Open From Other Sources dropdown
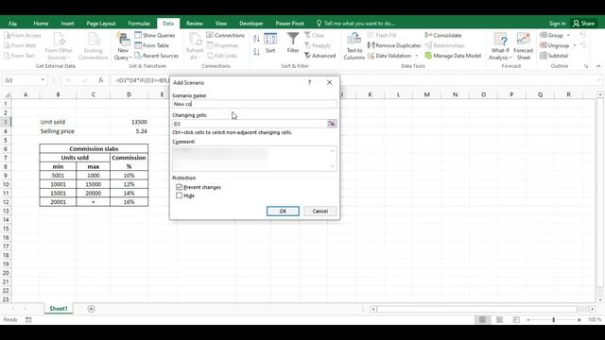The height and width of the screenshot is (340, 605). coord(59,46)
